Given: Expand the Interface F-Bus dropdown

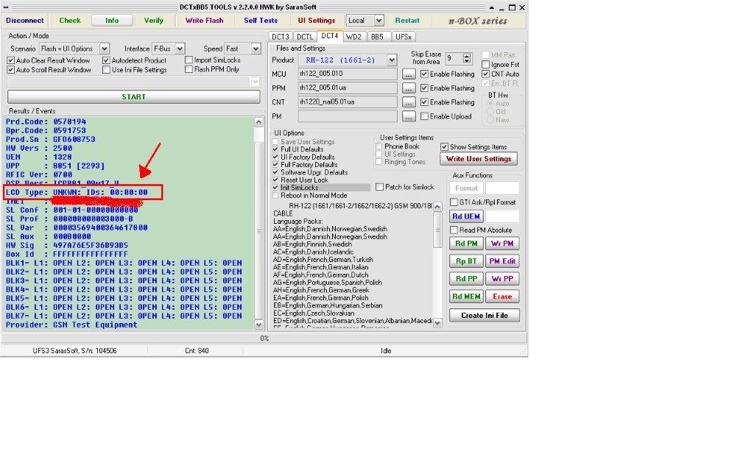Looking at the screenshot, I should [180, 49].
